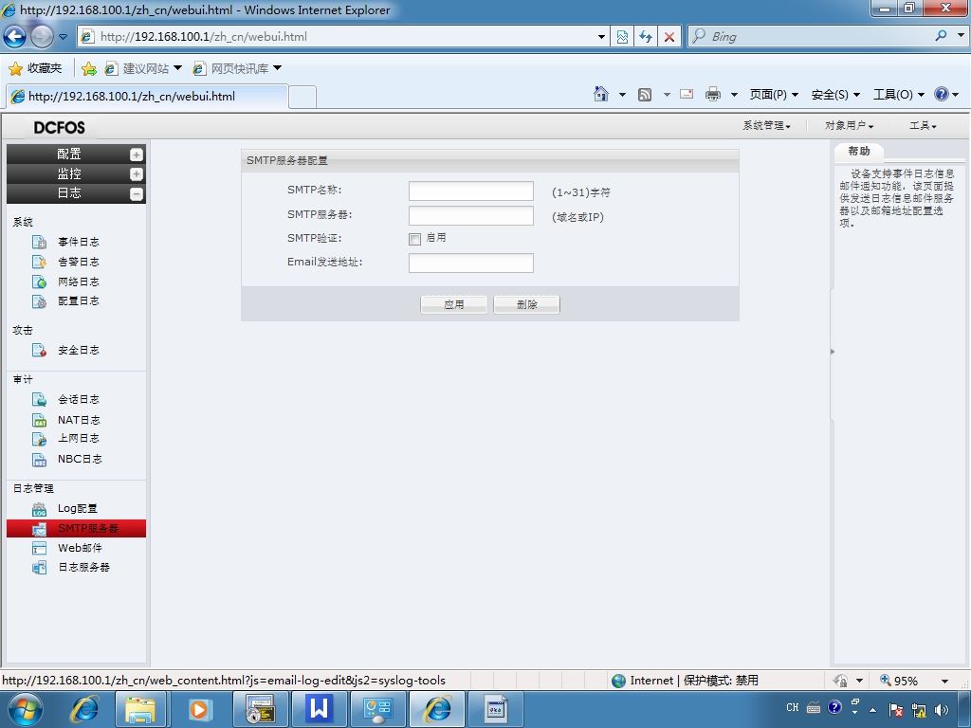
Task: Enable the SMTP验证 启用 checkbox
Action: (x=415, y=239)
